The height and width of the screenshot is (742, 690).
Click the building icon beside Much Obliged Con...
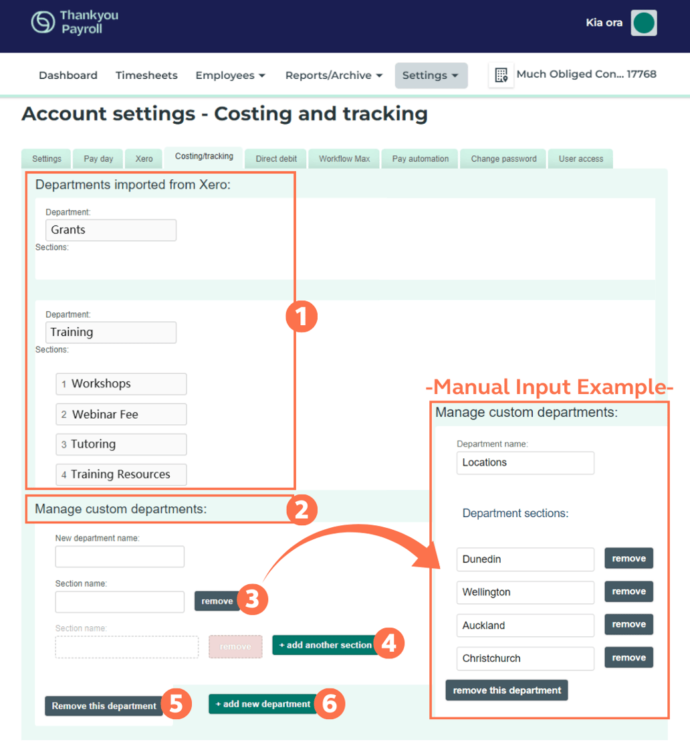501,74
